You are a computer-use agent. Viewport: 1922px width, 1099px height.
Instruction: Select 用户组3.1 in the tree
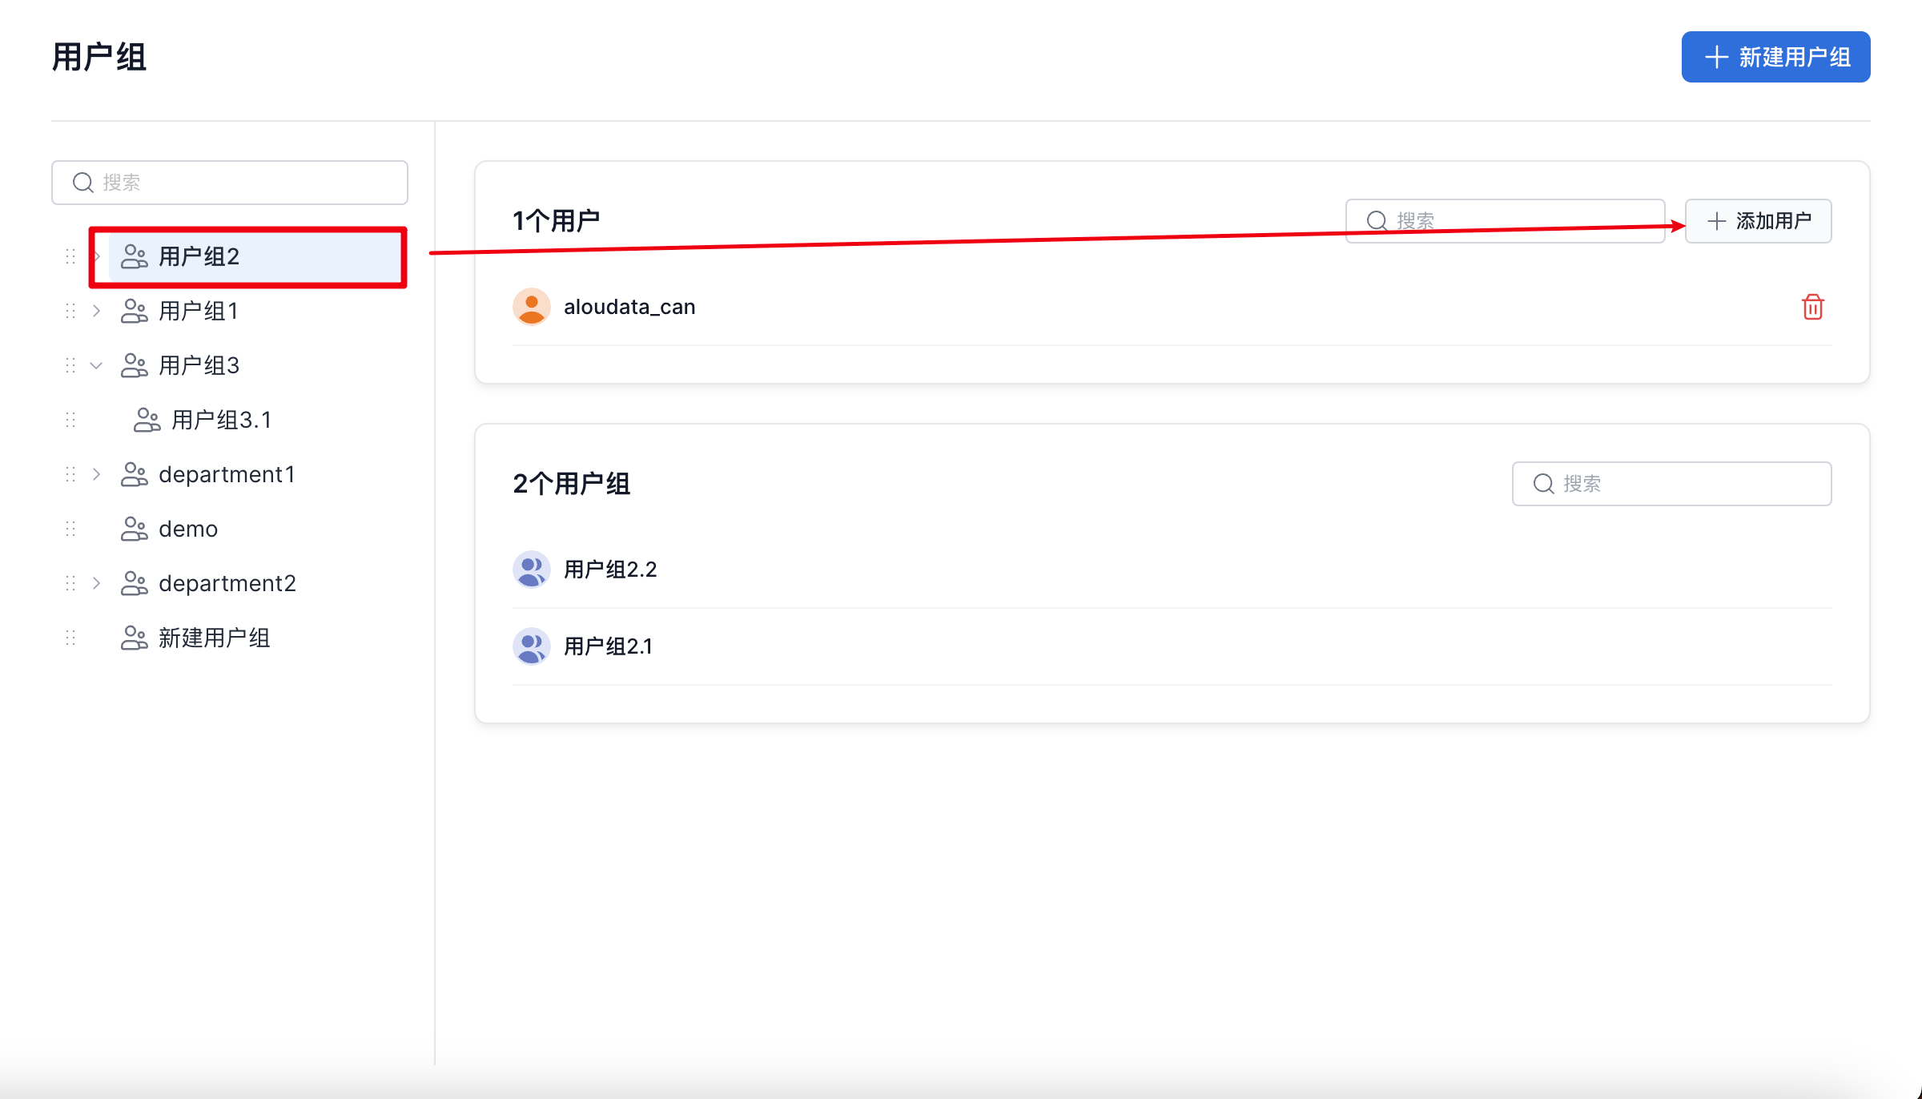[221, 420]
